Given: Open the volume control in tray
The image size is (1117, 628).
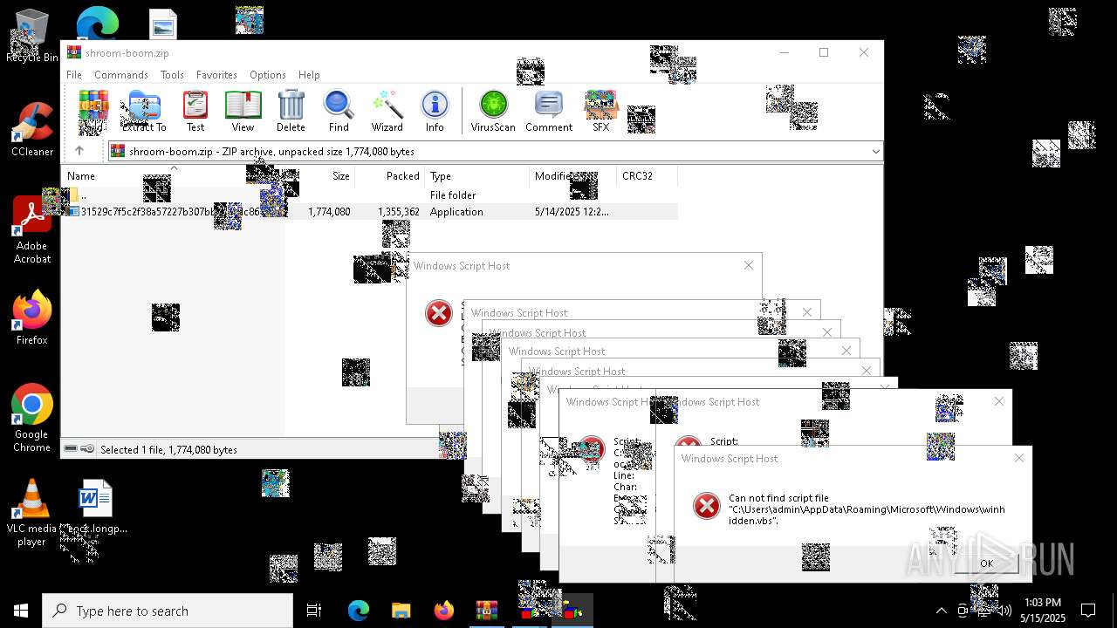Looking at the screenshot, I should (1005, 611).
